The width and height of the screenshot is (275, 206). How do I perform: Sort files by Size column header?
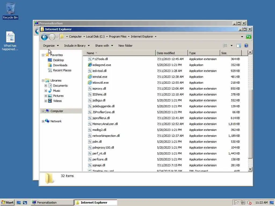tap(231, 53)
